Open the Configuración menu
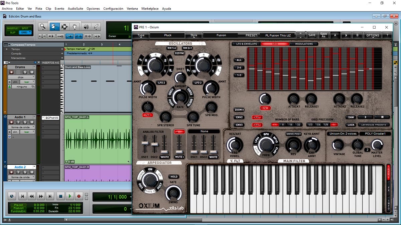Viewport: 401px width, 225px height. click(113, 8)
